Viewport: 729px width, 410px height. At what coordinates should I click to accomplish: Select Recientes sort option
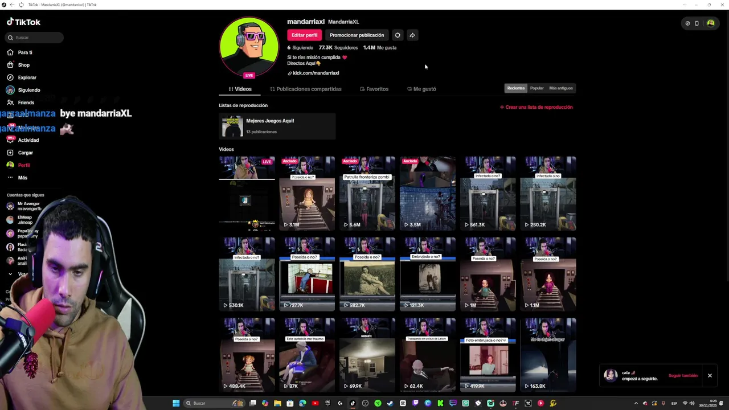tap(516, 88)
